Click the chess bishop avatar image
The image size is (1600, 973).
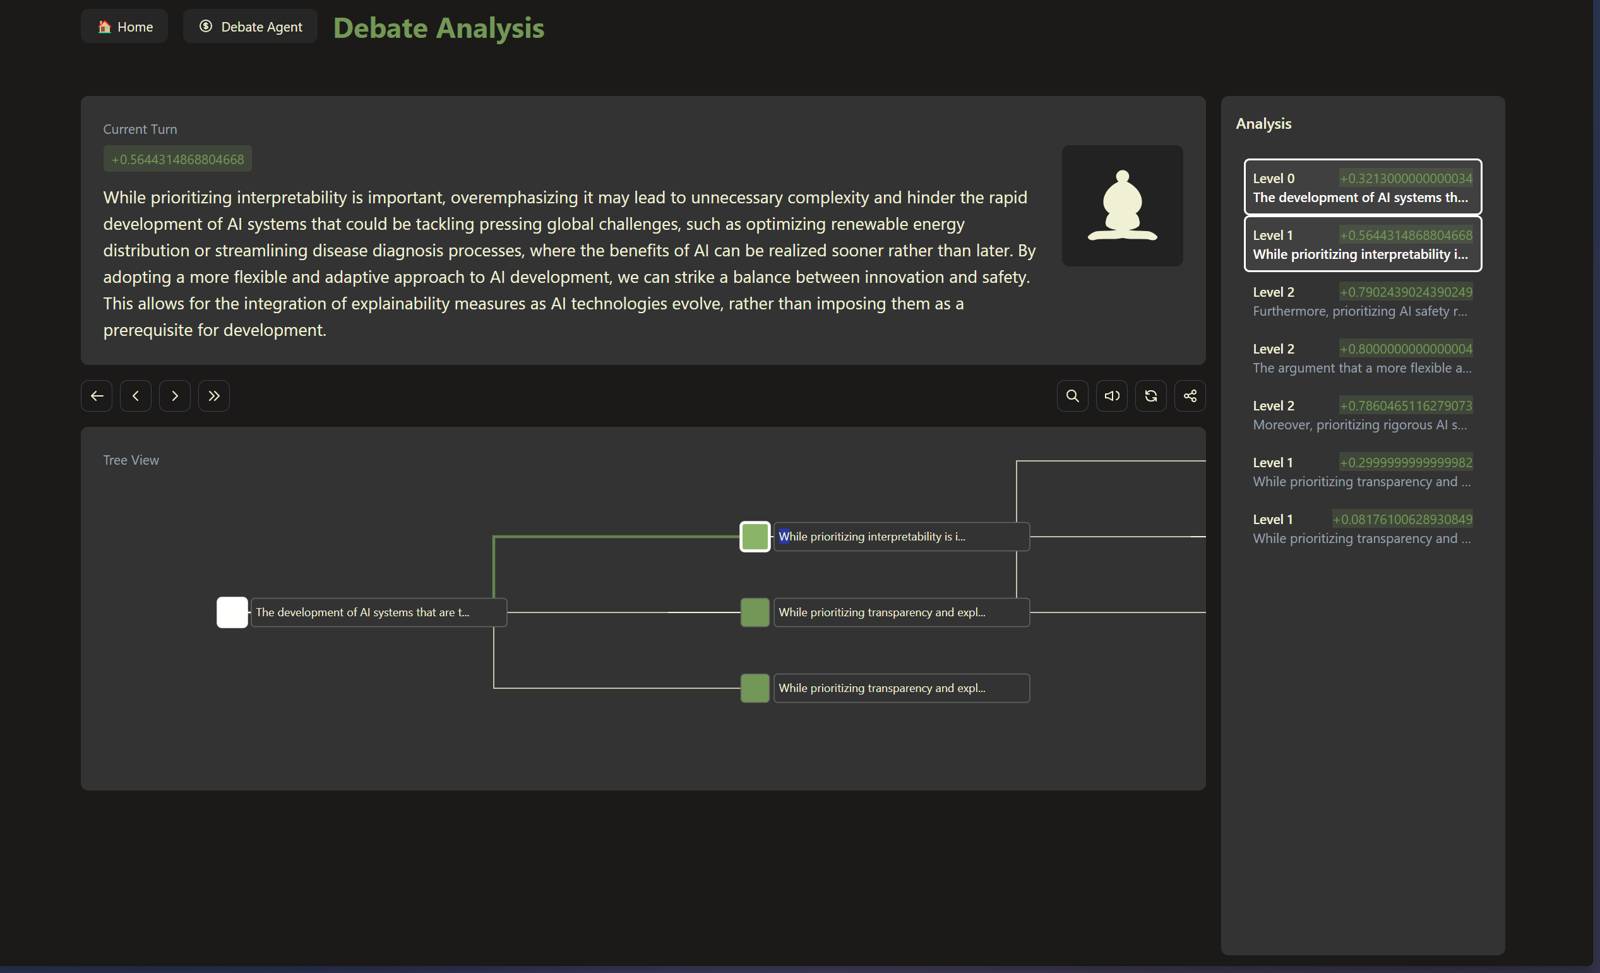[x=1121, y=205]
